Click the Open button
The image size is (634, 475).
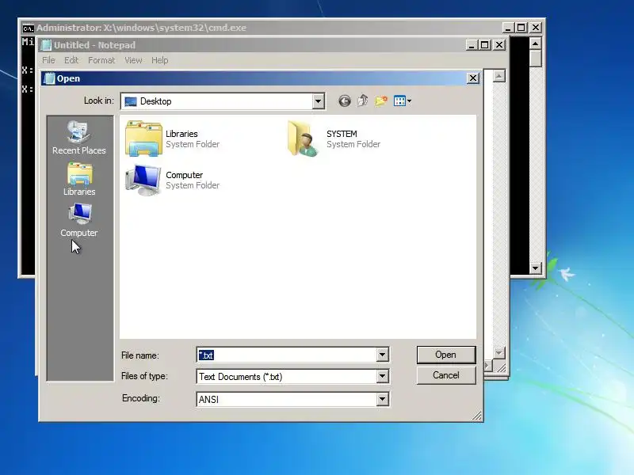446,355
